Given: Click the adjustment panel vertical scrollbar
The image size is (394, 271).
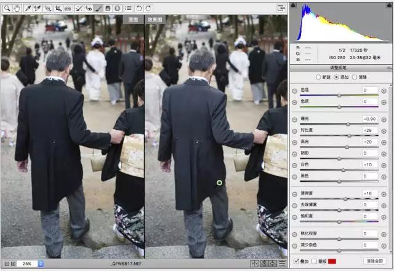Looking at the screenshot, I should click(x=391, y=168).
